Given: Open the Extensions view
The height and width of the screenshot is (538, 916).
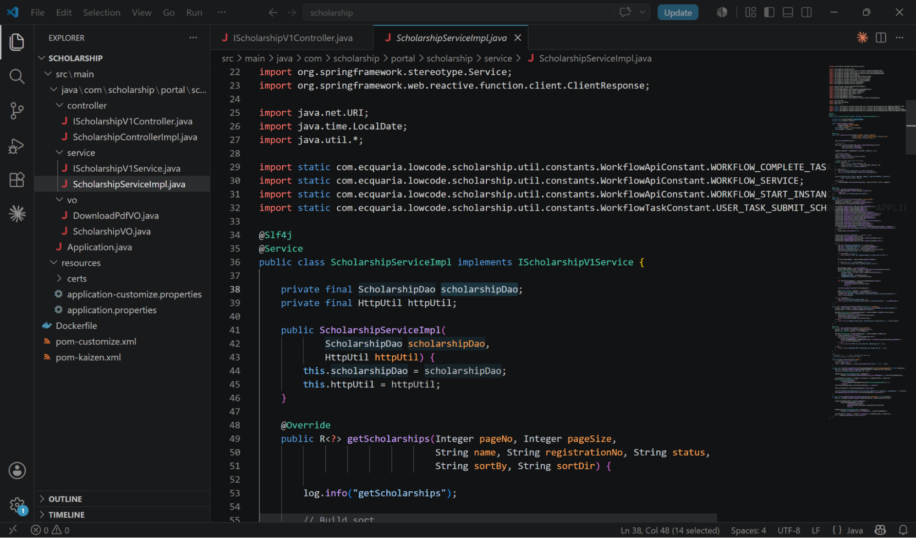Looking at the screenshot, I should click(17, 179).
